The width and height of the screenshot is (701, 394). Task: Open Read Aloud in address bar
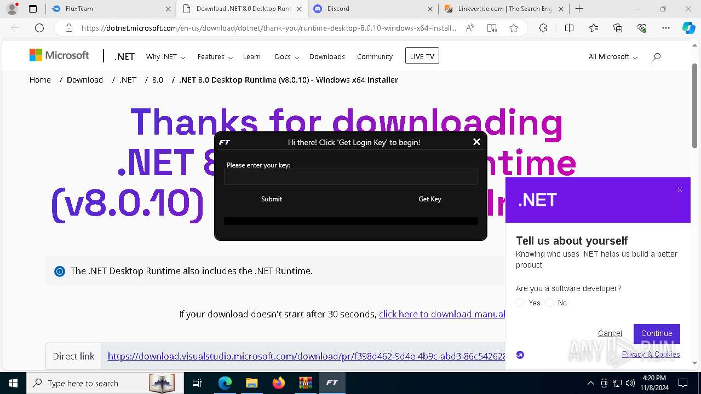click(x=470, y=28)
